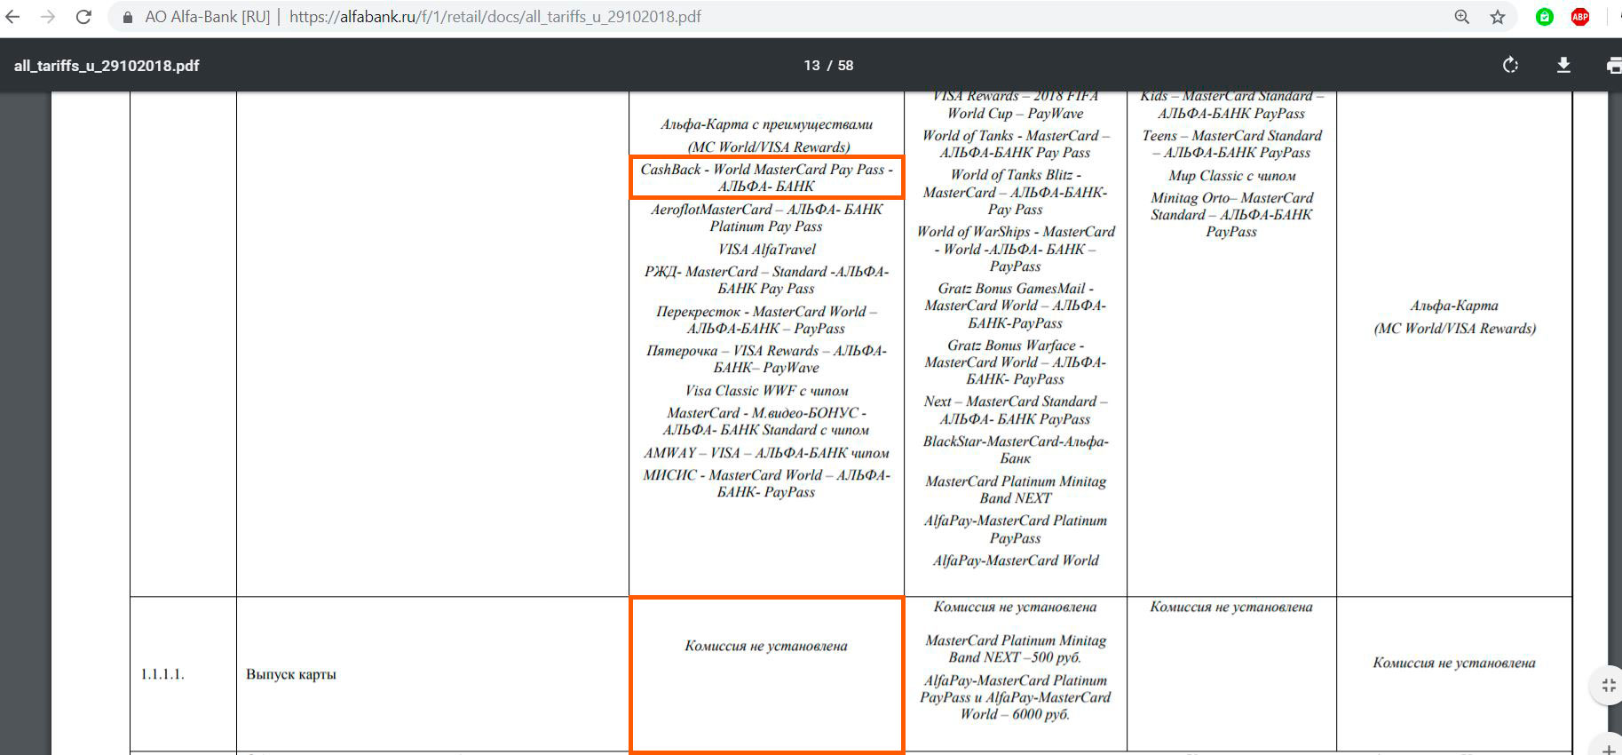Click the fit to page button

(x=1608, y=686)
